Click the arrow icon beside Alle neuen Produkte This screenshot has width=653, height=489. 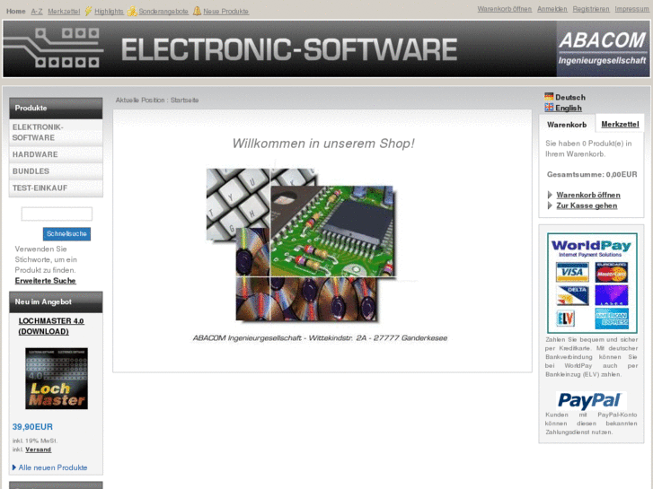tap(14, 467)
